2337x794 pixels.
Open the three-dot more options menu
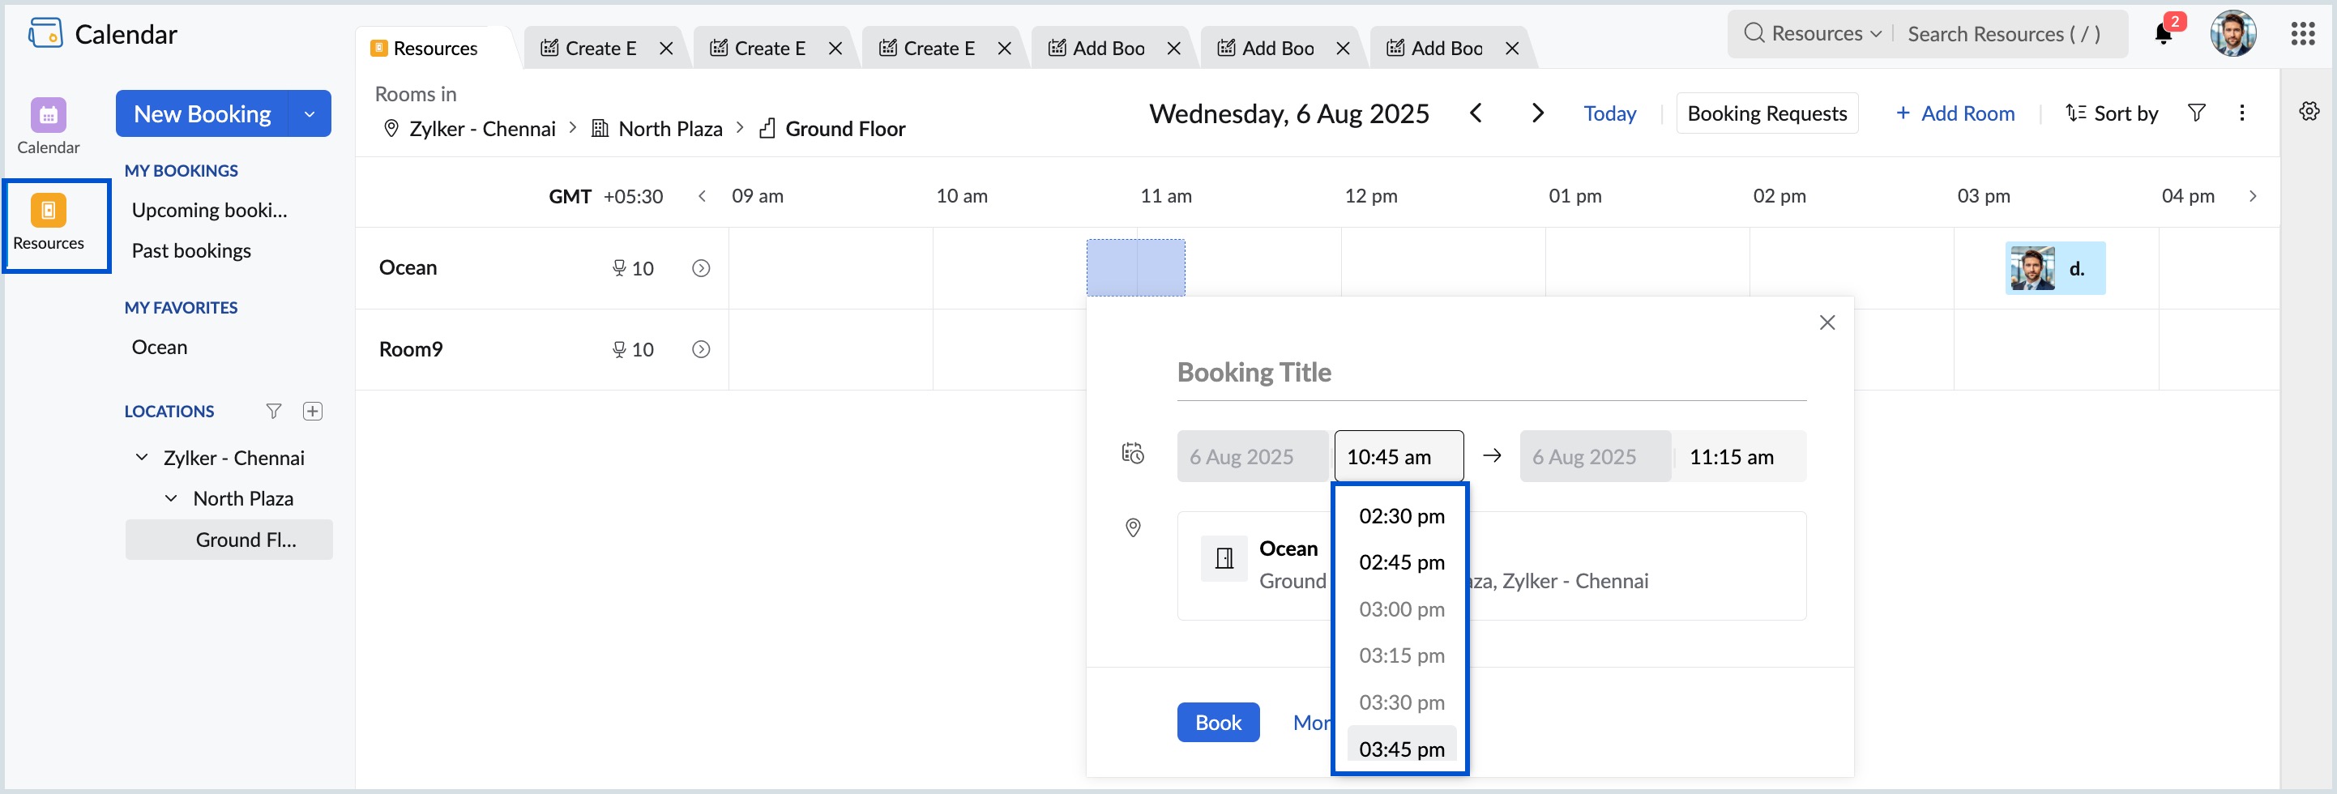pos(2241,113)
